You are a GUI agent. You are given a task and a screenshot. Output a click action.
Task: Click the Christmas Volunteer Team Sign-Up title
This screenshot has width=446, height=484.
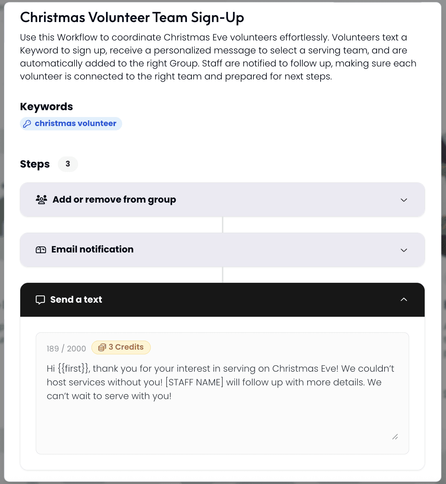[x=132, y=17]
